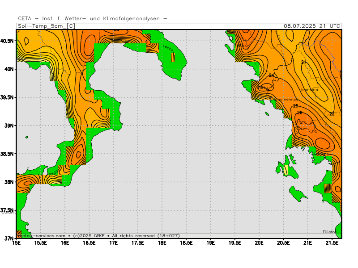Click the 'Ioannina' city label
This screenshot has width=358, height=268.
click(309, 90)
